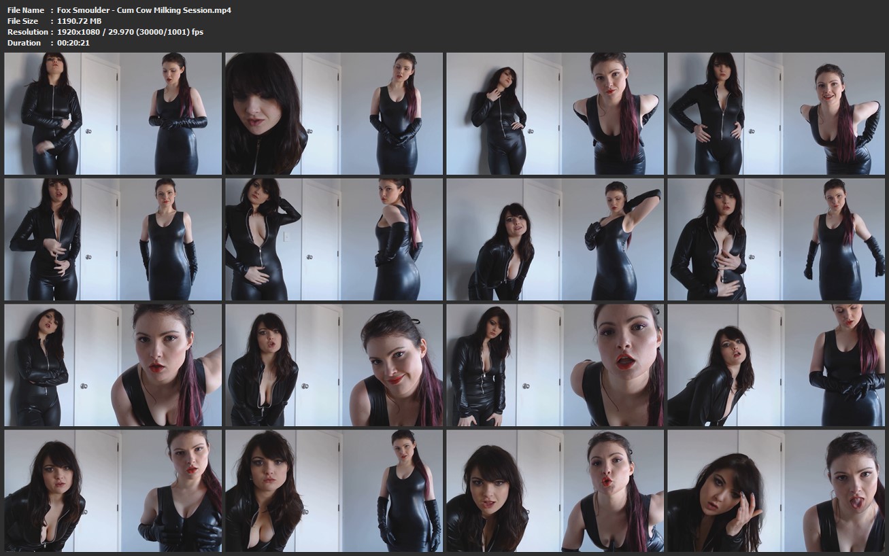The height and width of the screenshot is (556, 889).
Task: Click the "Duration" label
Action: pos(24,43)
